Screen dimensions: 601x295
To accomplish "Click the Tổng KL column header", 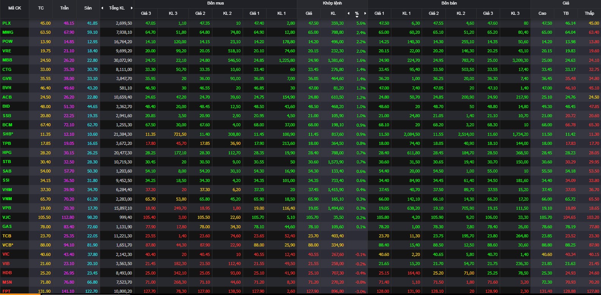I will click(117, 8).
